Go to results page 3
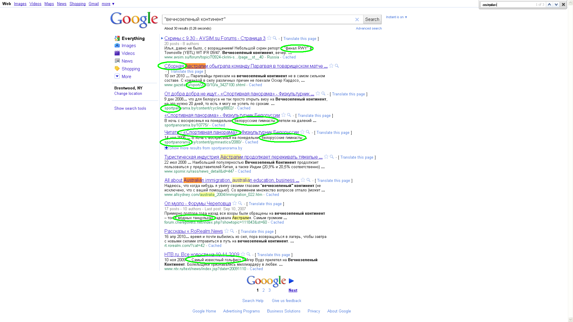Viewport: 573px width, 322px height. [269, 290]
